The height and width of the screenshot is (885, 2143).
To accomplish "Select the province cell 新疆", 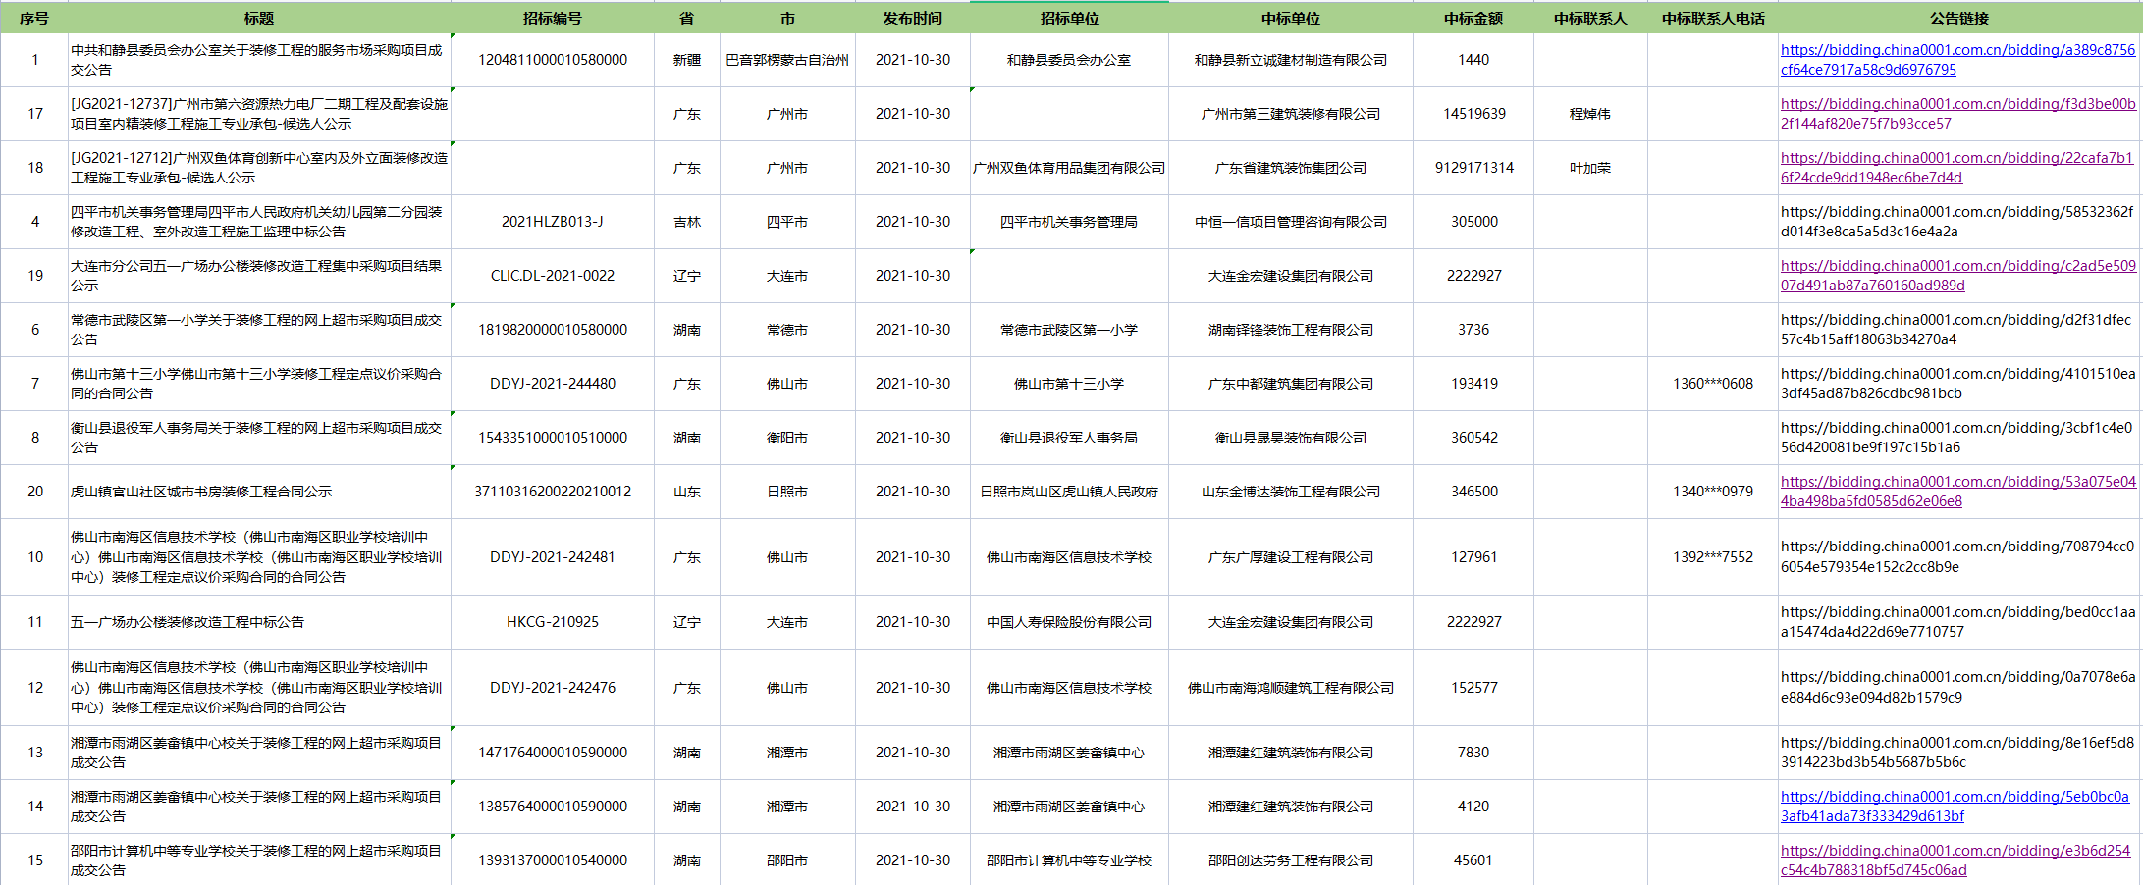I will (x=687, y=60).
